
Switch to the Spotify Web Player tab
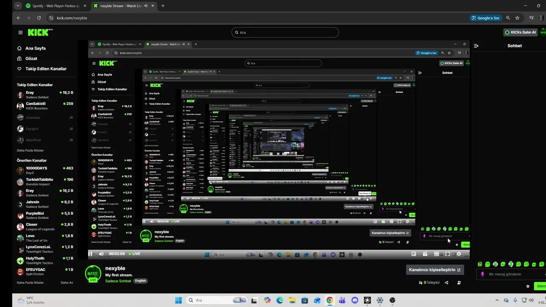click(55, 6)
